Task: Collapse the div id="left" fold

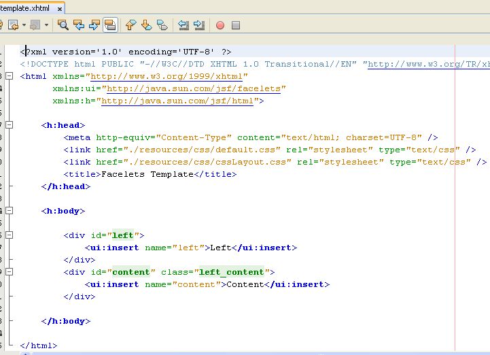Action: (x=10, y=235)
